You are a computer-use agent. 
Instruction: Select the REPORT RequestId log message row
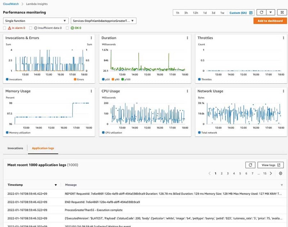coord(145,194)
